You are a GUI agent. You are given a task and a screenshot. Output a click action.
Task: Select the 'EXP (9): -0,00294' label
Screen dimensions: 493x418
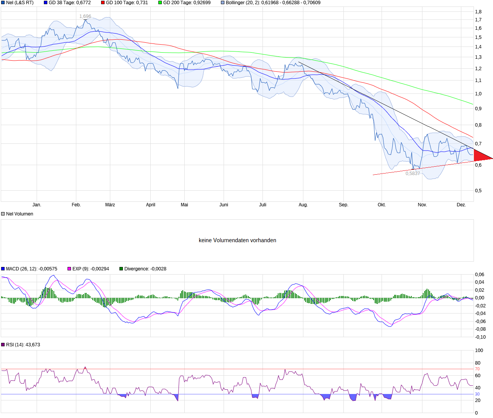click(91, 269)
